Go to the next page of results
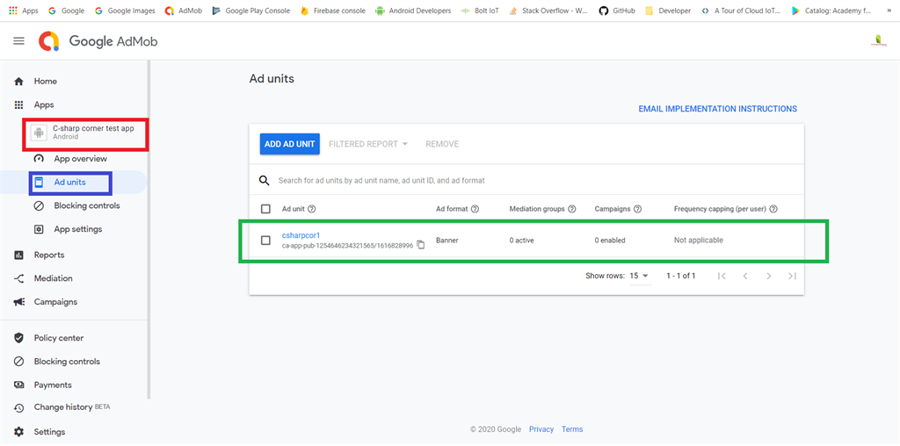900x446 pixels. coord(768,277)
